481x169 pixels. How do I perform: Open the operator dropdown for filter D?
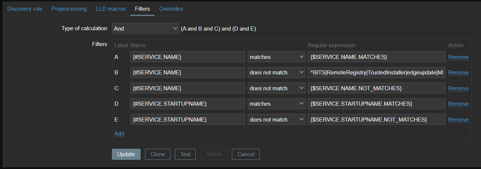click(x=276, y=104)
